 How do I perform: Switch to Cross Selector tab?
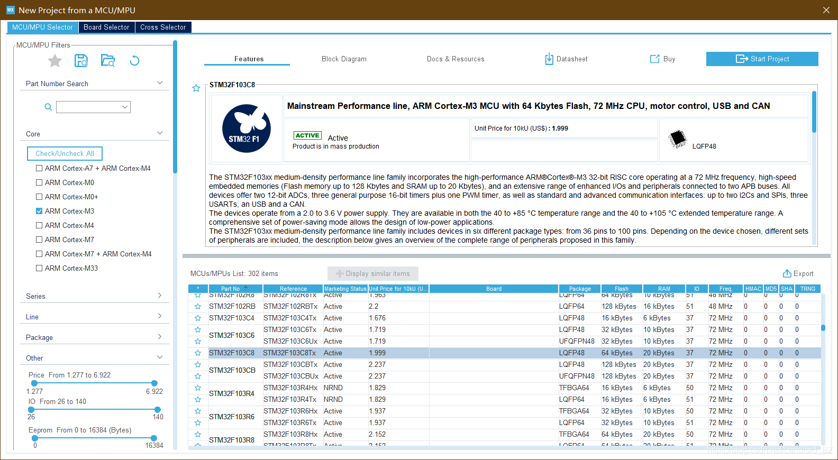(163, 27)
